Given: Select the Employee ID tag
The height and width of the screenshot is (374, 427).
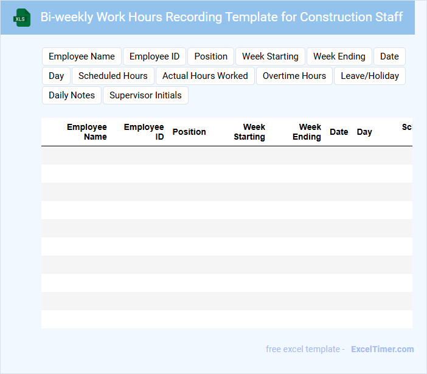Looking at the screenshot, I should point(154,56).
